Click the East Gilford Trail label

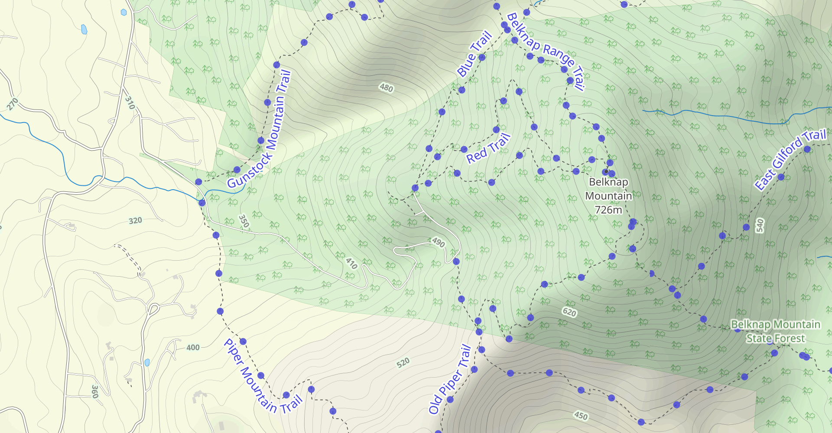790,159
